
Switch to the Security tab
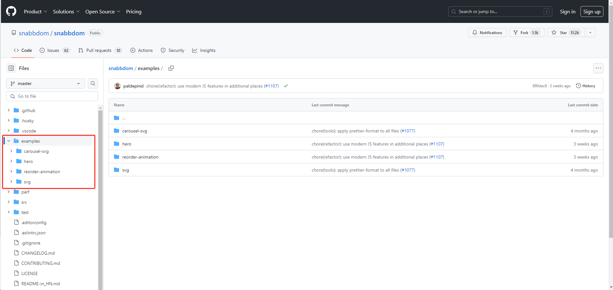tap(172, 50)
